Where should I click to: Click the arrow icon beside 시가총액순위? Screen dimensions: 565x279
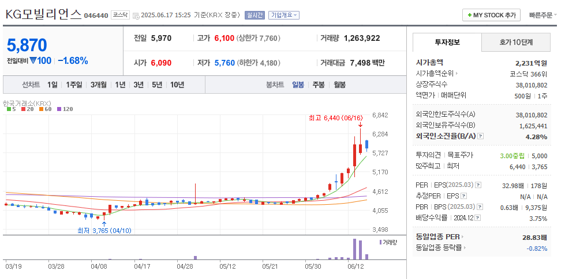point(457,74)
